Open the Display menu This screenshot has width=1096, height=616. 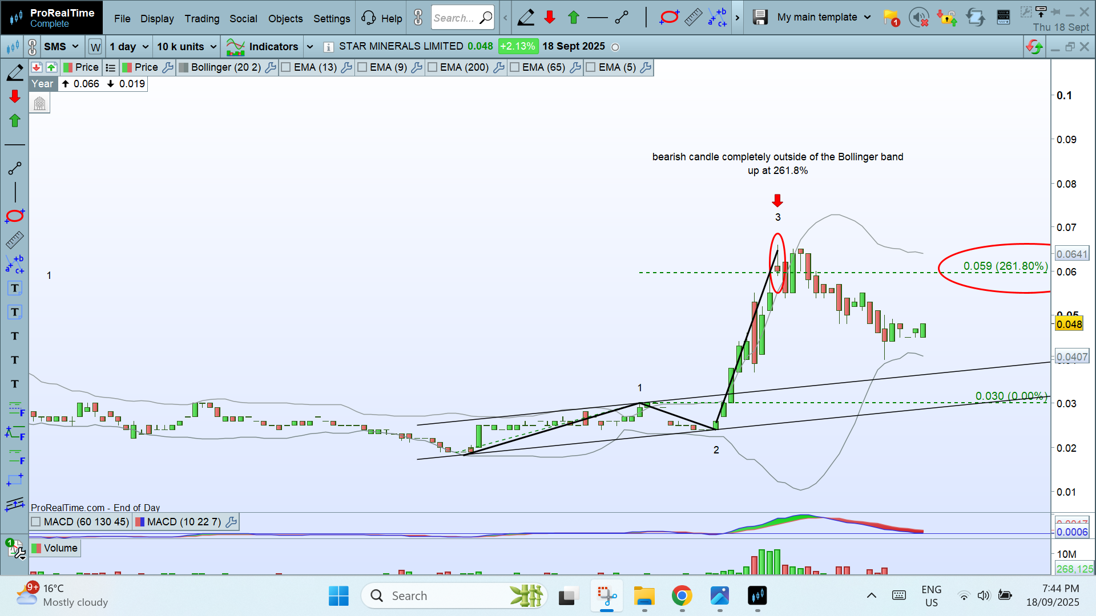pyautogui.click(x=157, y=18)
